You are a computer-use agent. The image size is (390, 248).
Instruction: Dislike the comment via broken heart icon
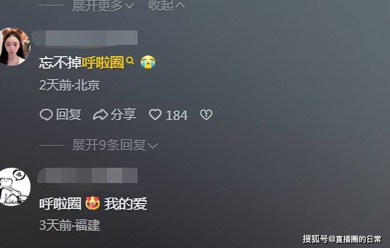pos(206,114)
